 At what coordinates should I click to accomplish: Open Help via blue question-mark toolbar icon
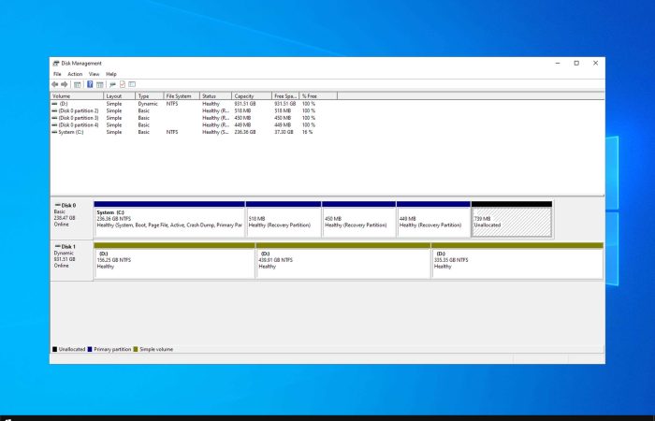(90, 84)
